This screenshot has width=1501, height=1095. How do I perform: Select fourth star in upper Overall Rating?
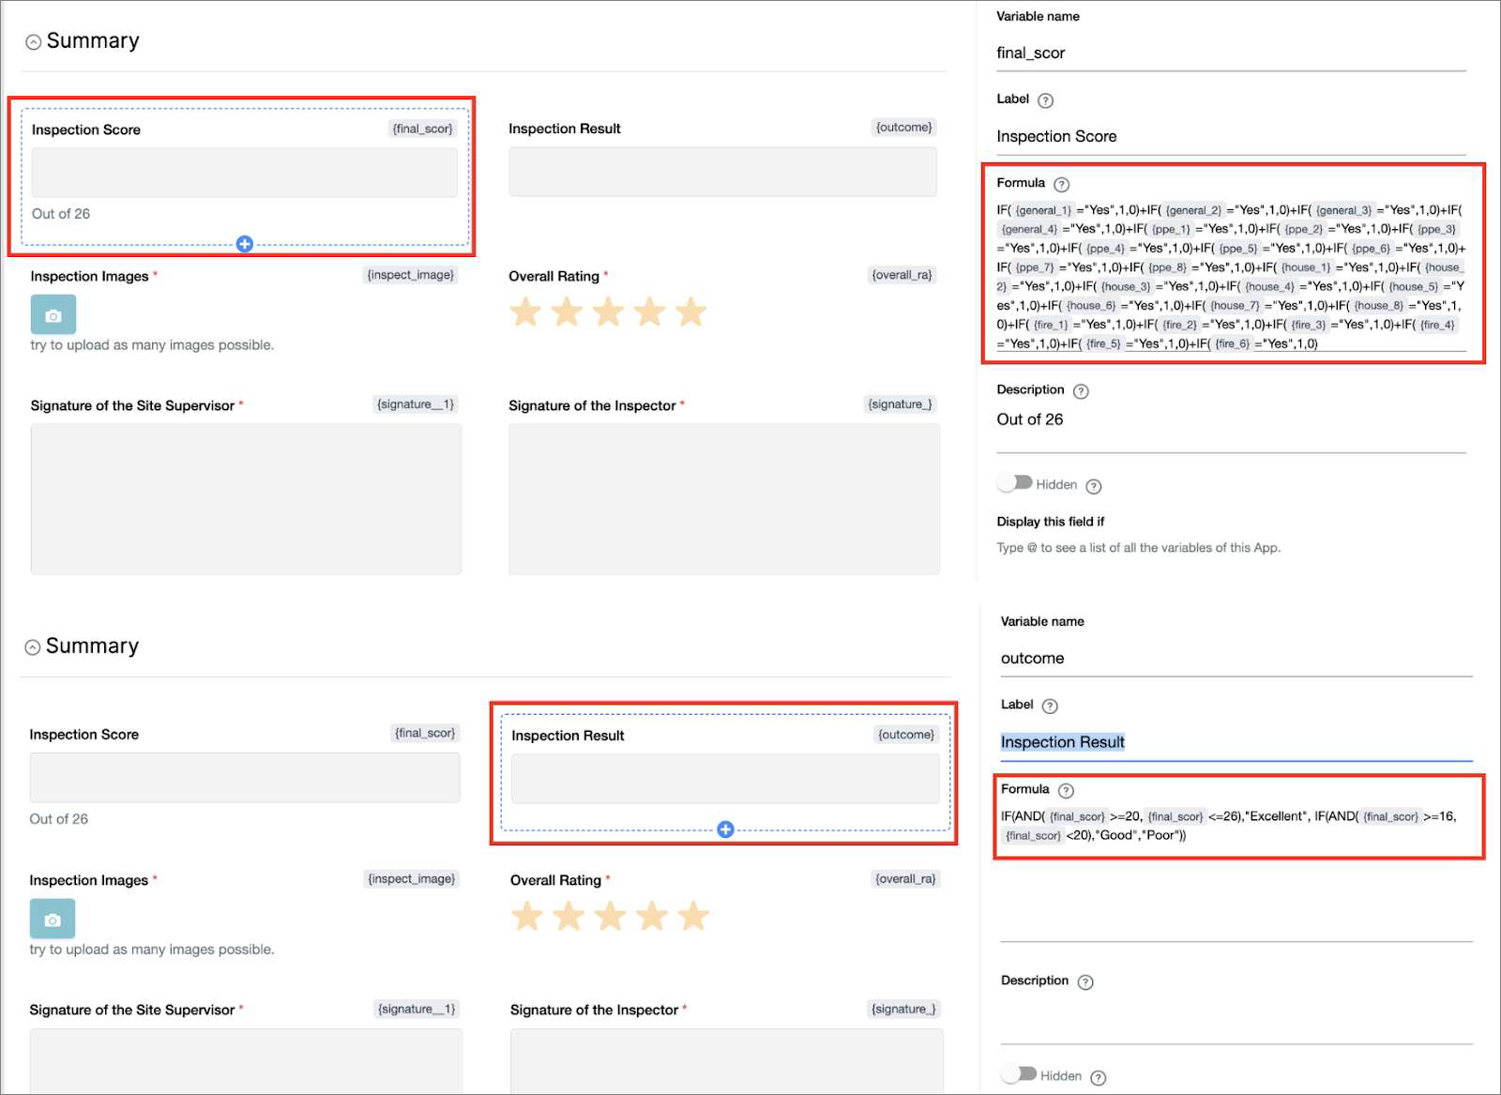click(x=649, y=312)
